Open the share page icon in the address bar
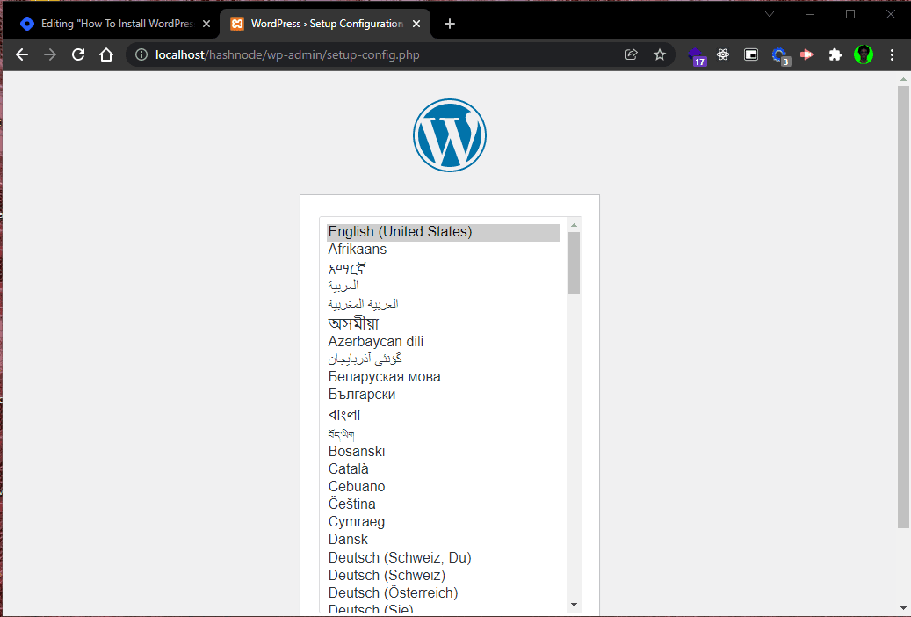Viewport: 911px width, 617px height. pyautogui.click(x=631, y=54)
